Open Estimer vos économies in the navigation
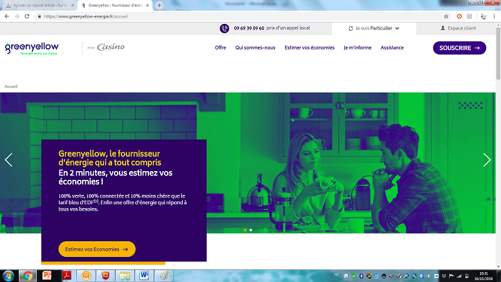 pos(309,48)
